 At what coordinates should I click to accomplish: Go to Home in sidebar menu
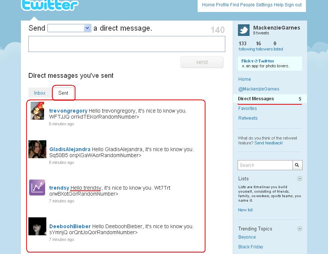coord(245,79)
